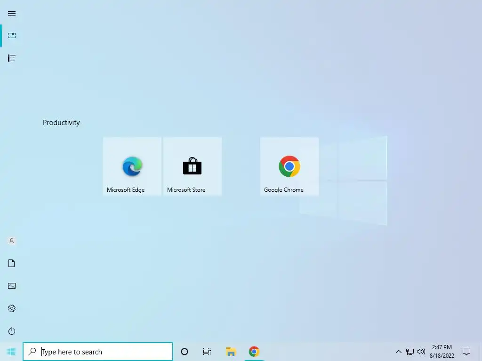Open the Action Center notifications icon
This screenshot has height=361, width=482.
pos(466,352)
